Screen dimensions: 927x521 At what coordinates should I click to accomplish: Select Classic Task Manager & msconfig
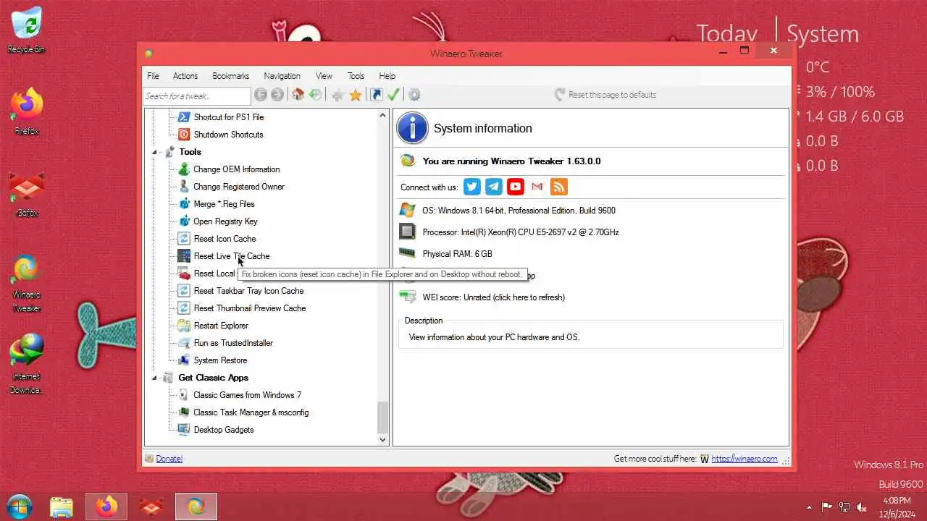pyautogui.click(x=251, y=412)
